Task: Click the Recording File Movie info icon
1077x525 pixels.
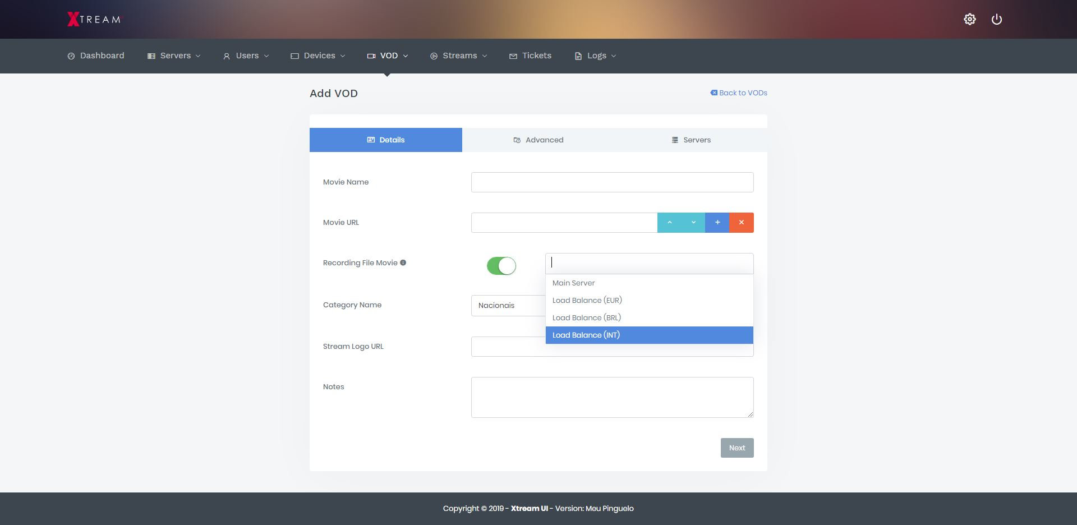Action: (x=403, y=262)
